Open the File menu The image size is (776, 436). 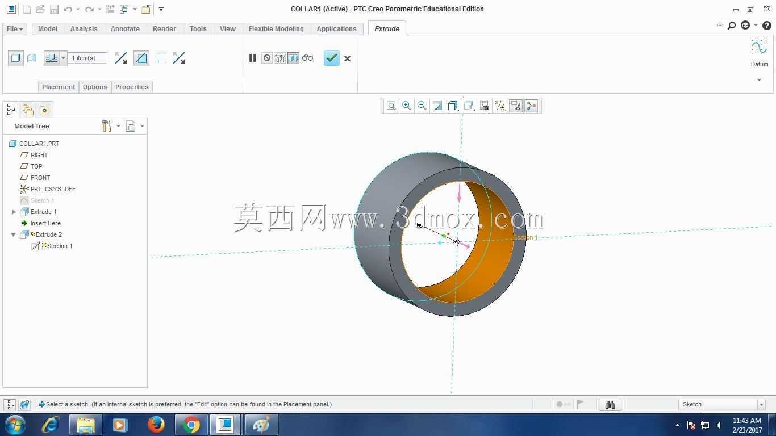coord(14,28)
